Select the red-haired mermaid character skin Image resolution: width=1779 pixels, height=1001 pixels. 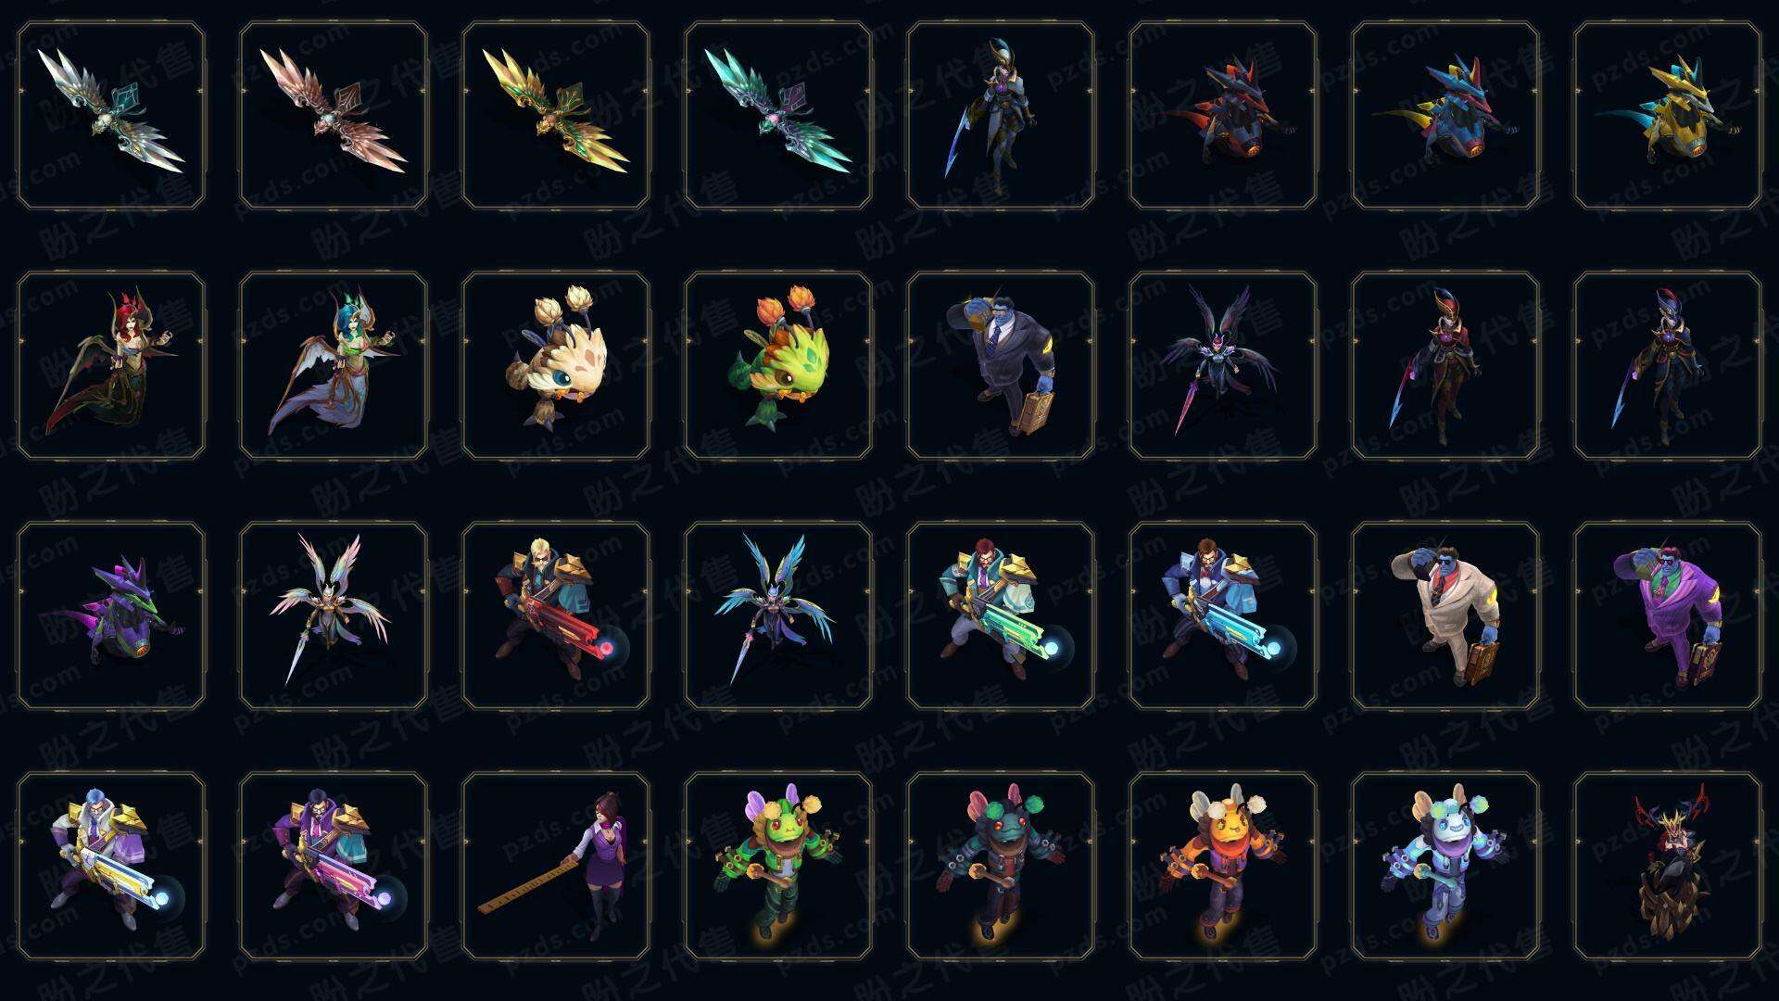111,365
